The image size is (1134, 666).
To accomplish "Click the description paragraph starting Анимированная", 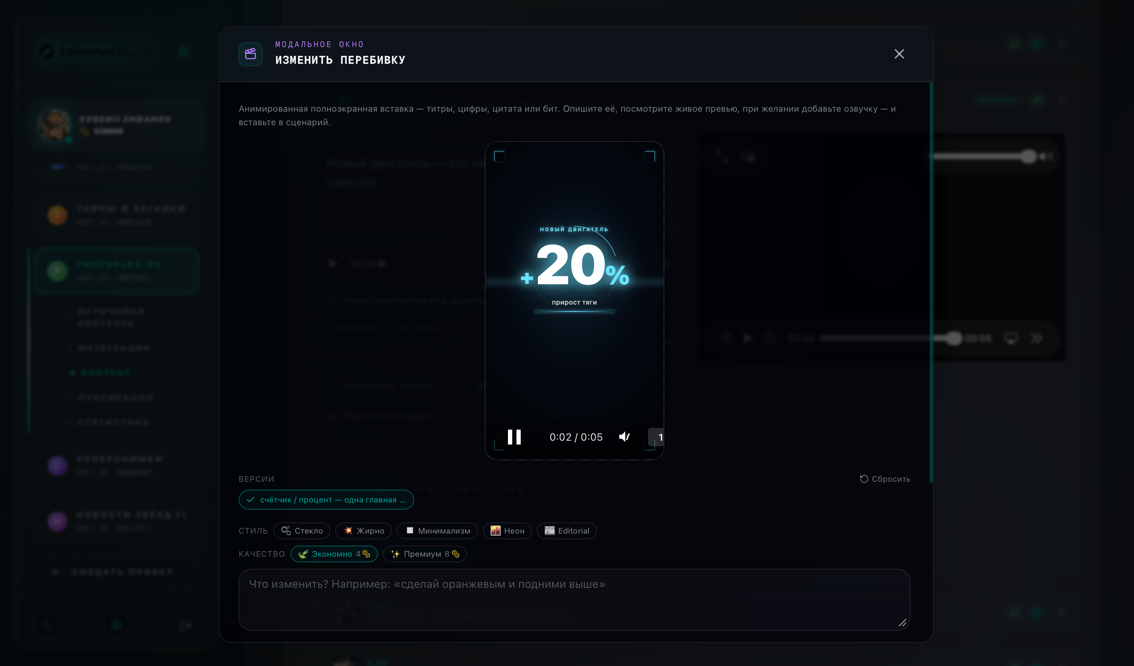I will point(567,115).
